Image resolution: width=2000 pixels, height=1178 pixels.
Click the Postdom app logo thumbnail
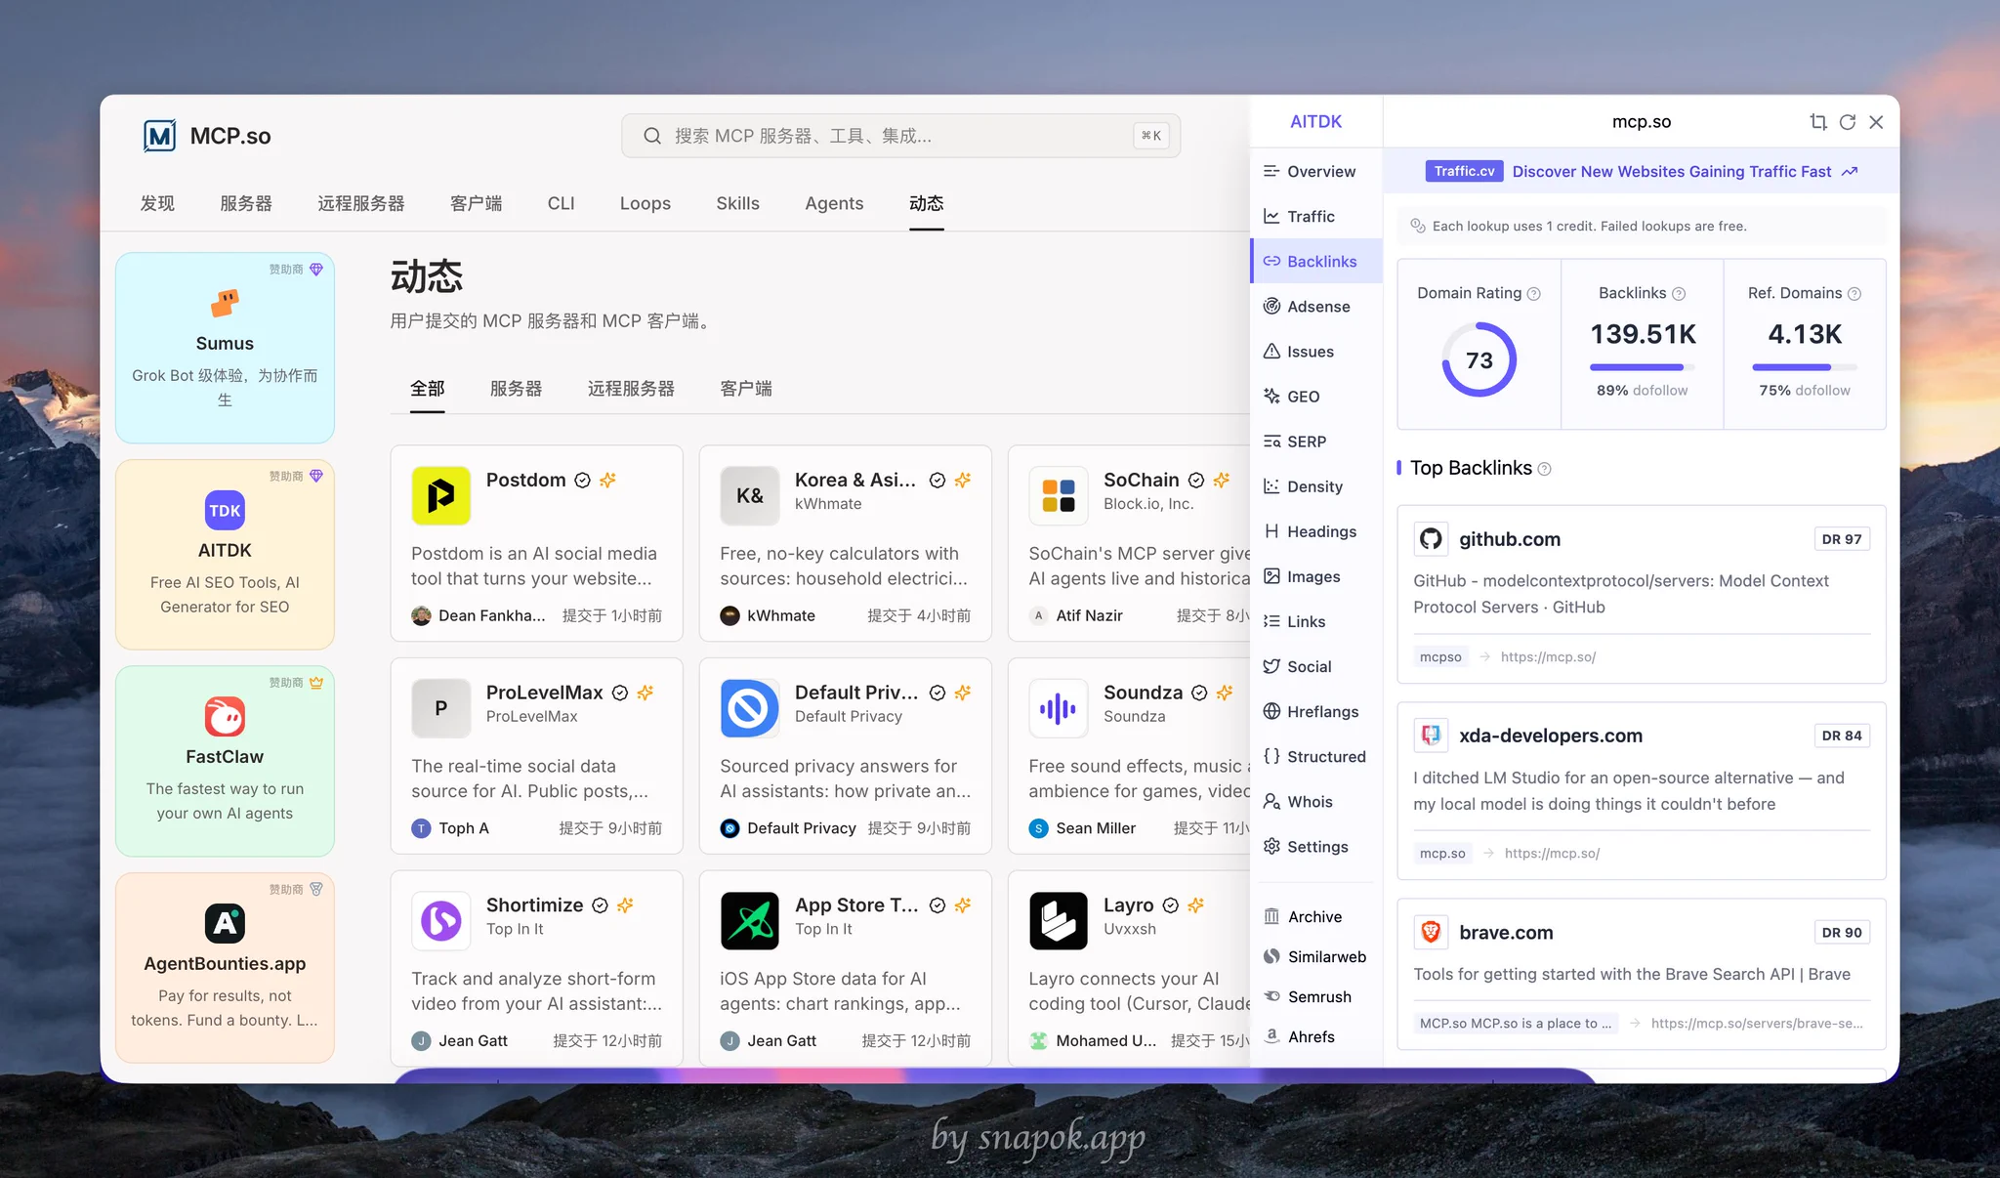[440, 495]
